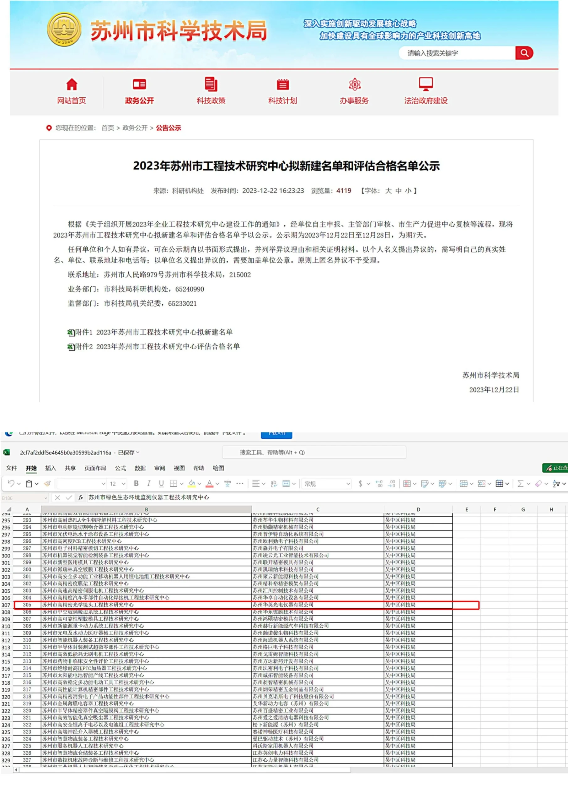Click cell 苏州汇川控制技术有限公司

[318, 590]
